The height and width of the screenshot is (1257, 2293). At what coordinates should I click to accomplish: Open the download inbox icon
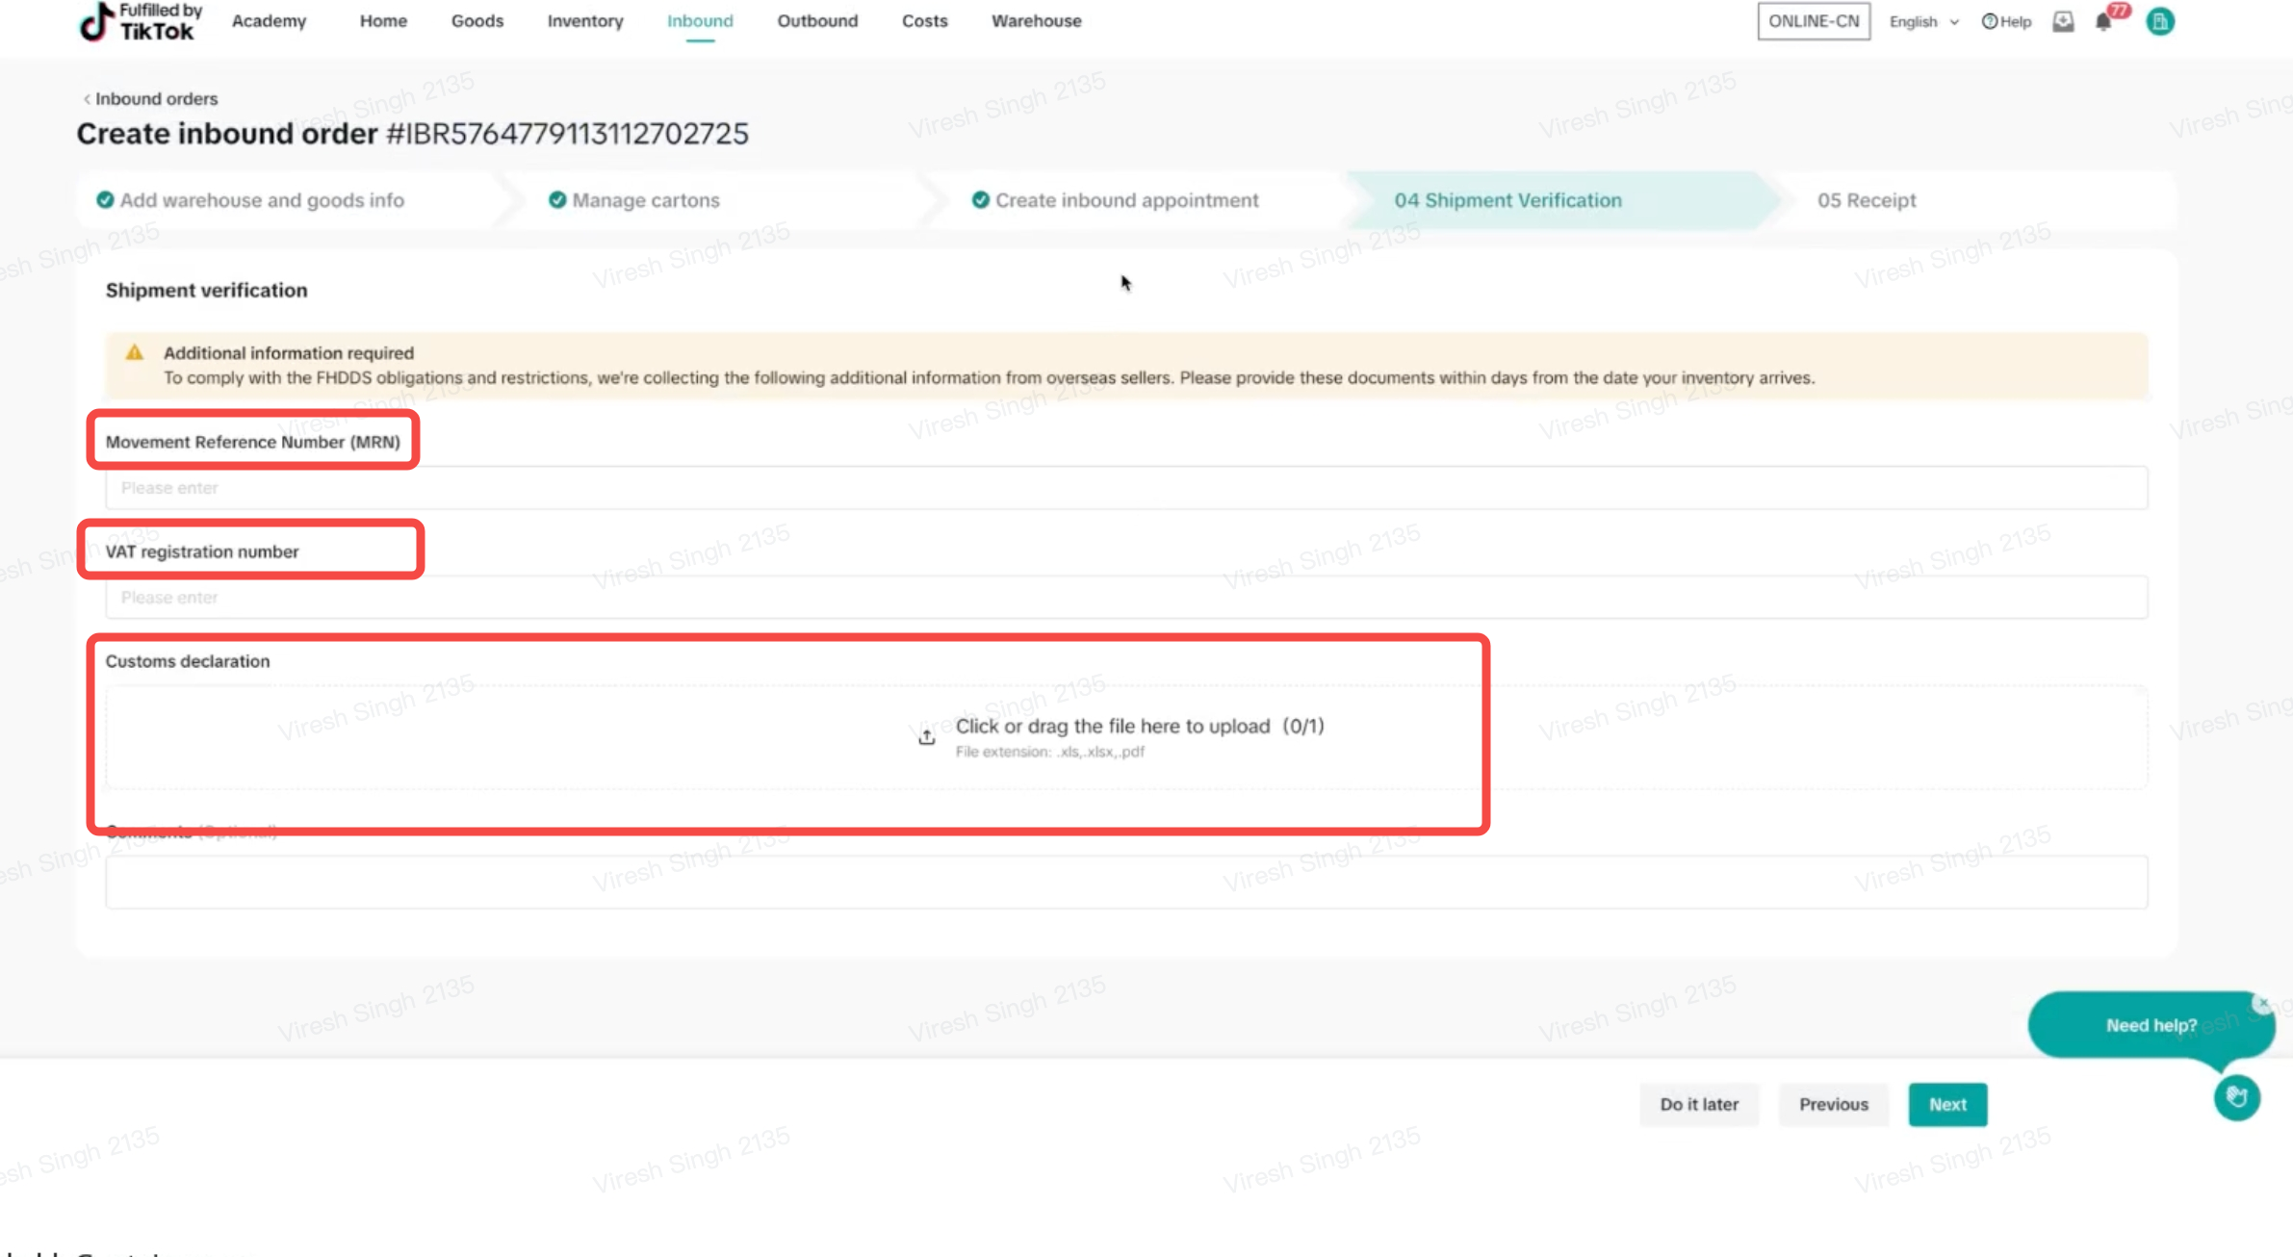click(x=2063, y=21)
